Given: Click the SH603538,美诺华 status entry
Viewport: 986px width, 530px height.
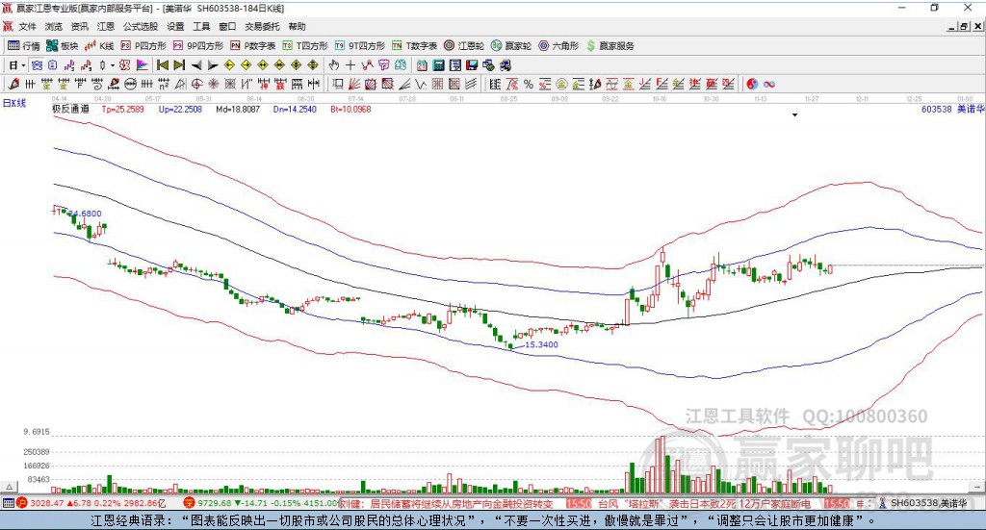Looking at the screenshot, I should tap(929, 503).
